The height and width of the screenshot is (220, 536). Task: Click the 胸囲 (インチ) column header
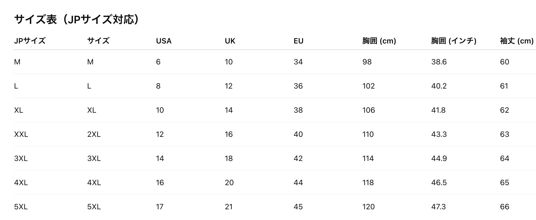click(x=454, y=41)
